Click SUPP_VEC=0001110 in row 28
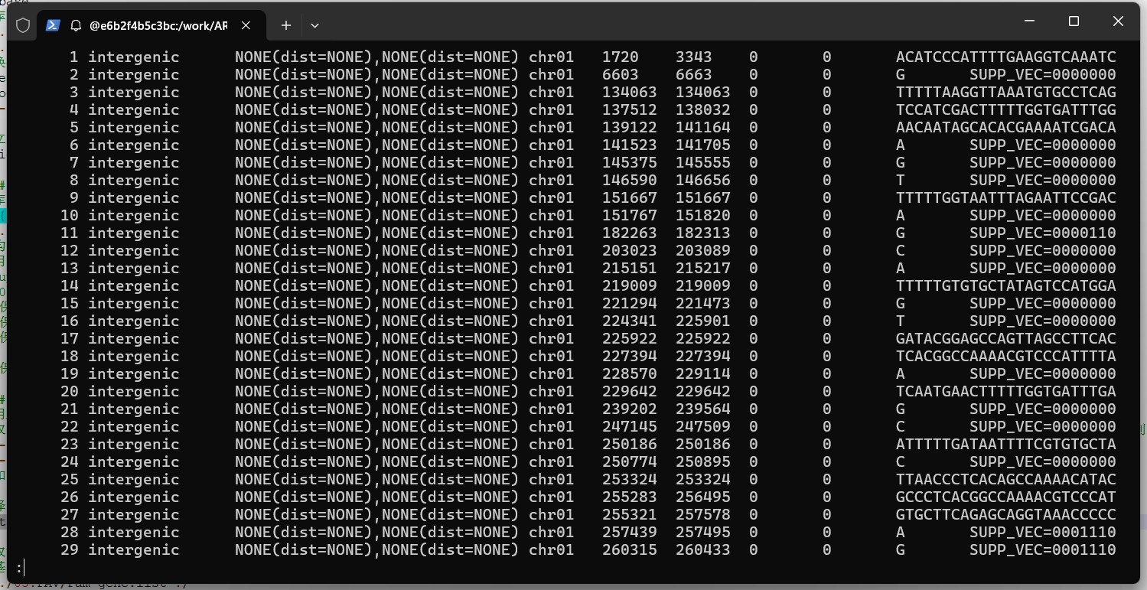The image size is (1147, 590). point(1042,533)
